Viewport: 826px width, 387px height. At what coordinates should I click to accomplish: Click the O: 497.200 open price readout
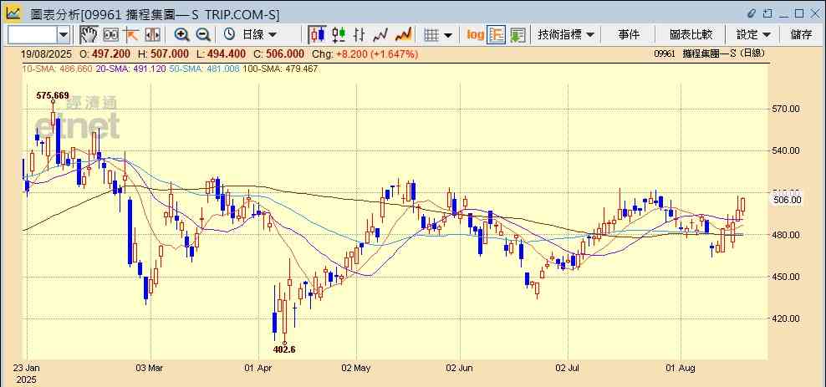pos(105,53)
